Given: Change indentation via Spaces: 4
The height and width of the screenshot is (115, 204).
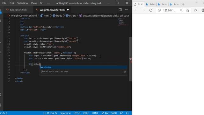Looking at the screenshot, I should 65,113.
